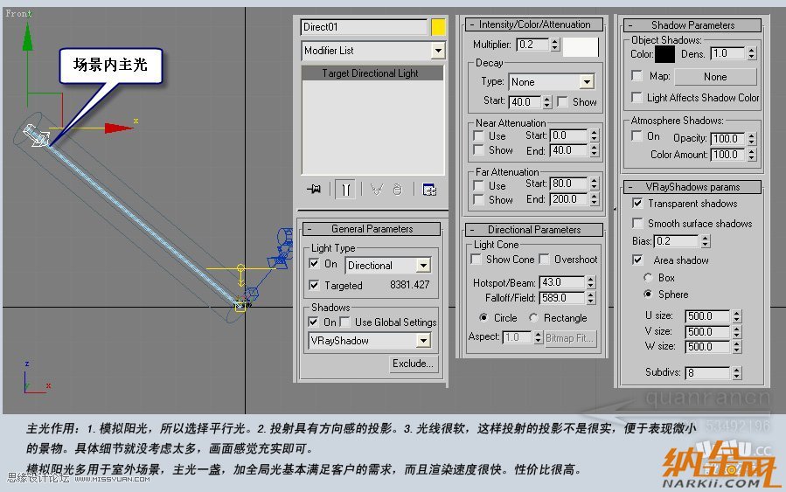Viewport: 786px width, 492px height.
Task: Enable Atmosphere Shadows On checkbox
Action: point(636,135)
